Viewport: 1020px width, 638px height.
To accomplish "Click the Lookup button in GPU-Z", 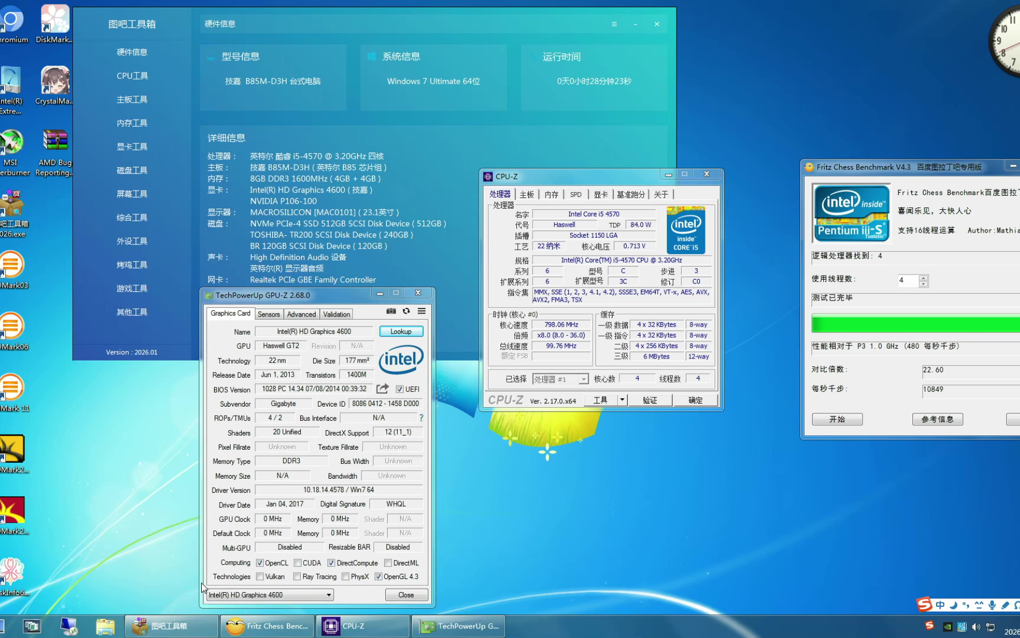I will pos(401,331).
